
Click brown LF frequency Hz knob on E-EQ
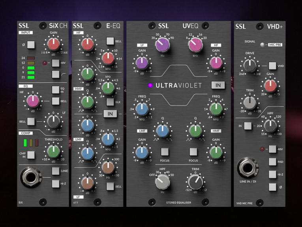click(108, 167)
